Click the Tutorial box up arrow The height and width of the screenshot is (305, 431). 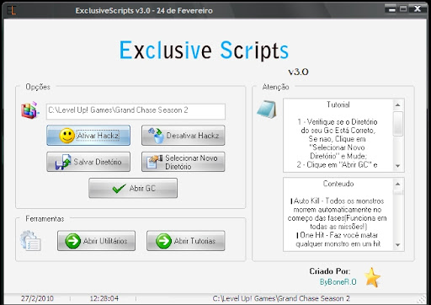[397, 104]
